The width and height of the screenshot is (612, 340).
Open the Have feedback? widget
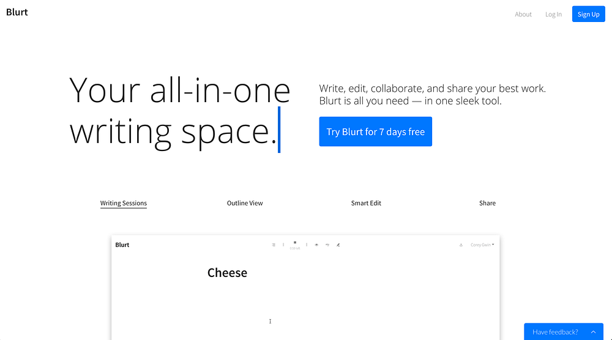555,332
